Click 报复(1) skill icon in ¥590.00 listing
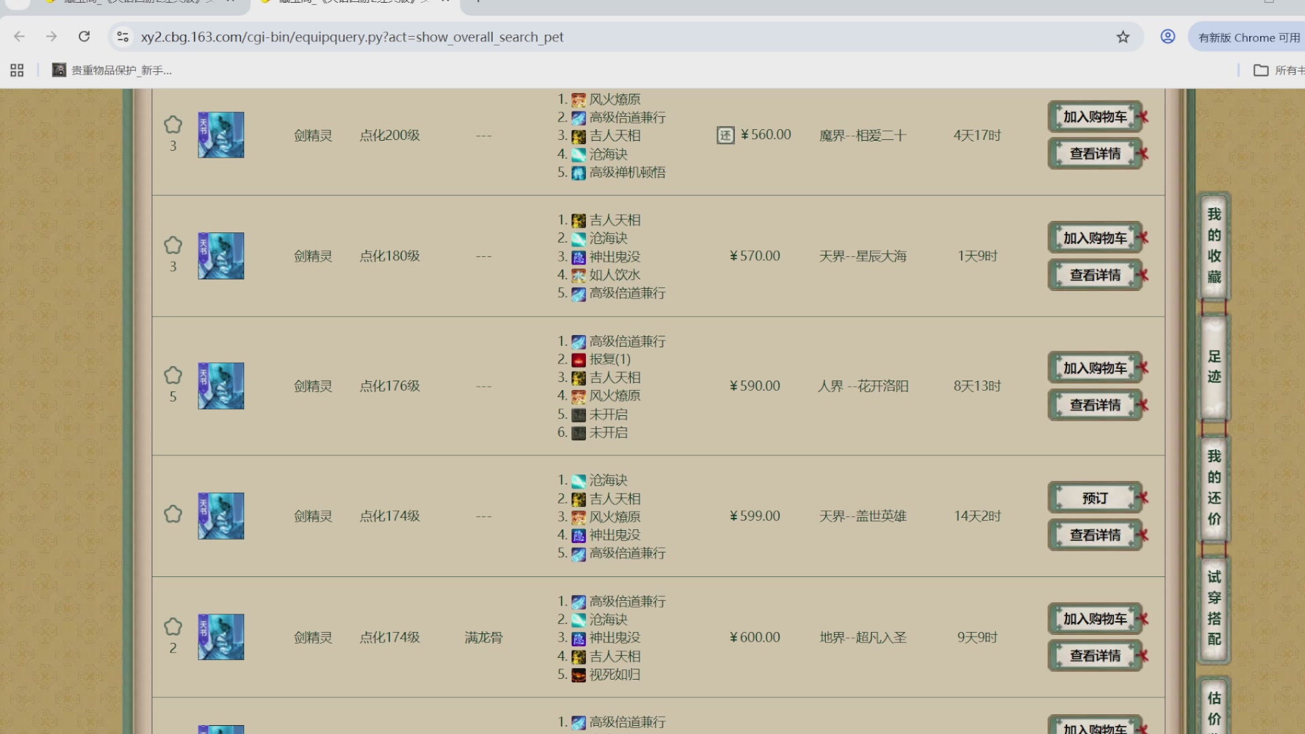 [578, 360]
